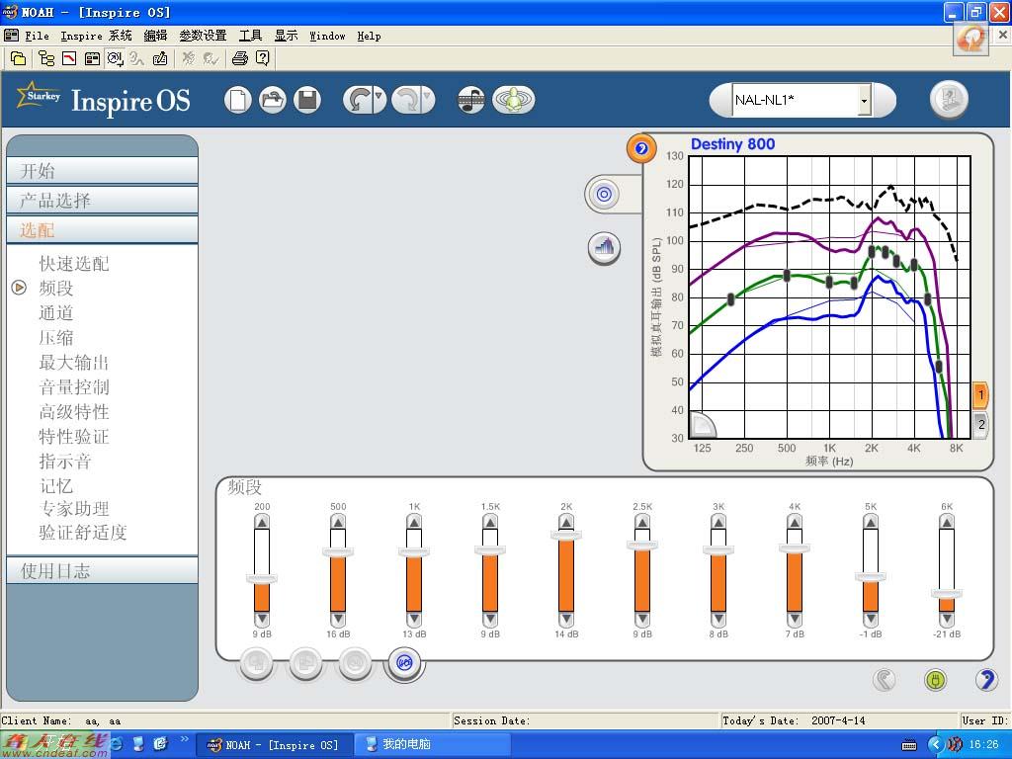Switch to memory 2 tab
The image size is (1012, 759).
(980, 424)
